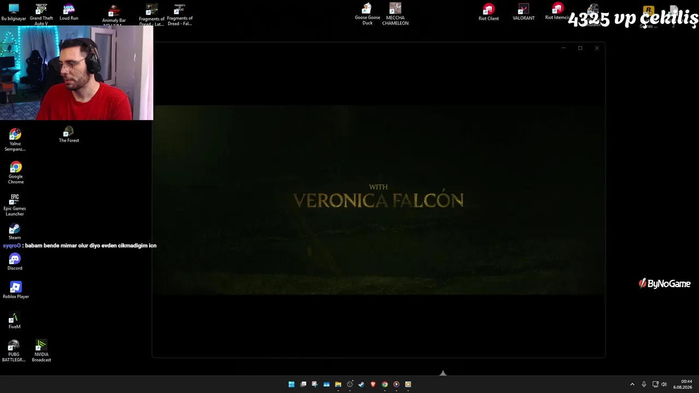
Task: Select the Fragments of Dread - Fal... shortcut
Action: pos(180,15)
